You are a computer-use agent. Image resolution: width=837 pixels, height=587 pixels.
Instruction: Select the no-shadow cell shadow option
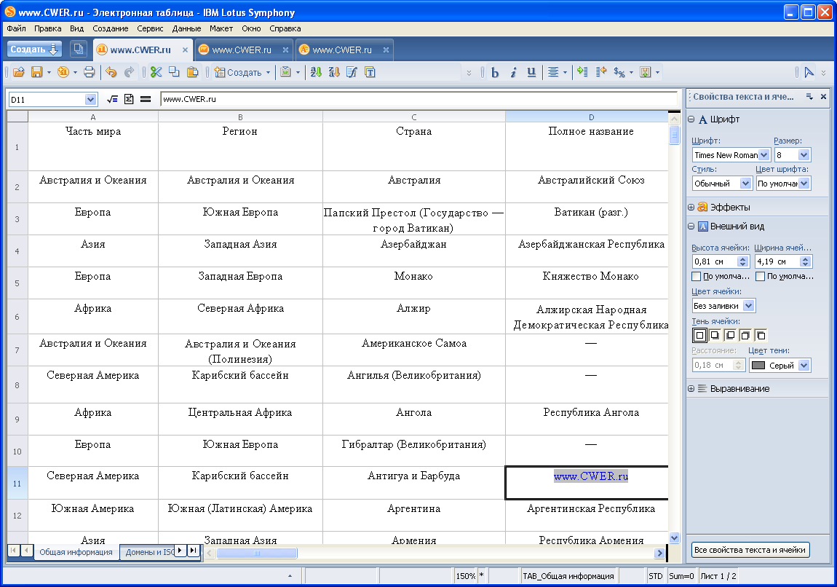(699, 335)
